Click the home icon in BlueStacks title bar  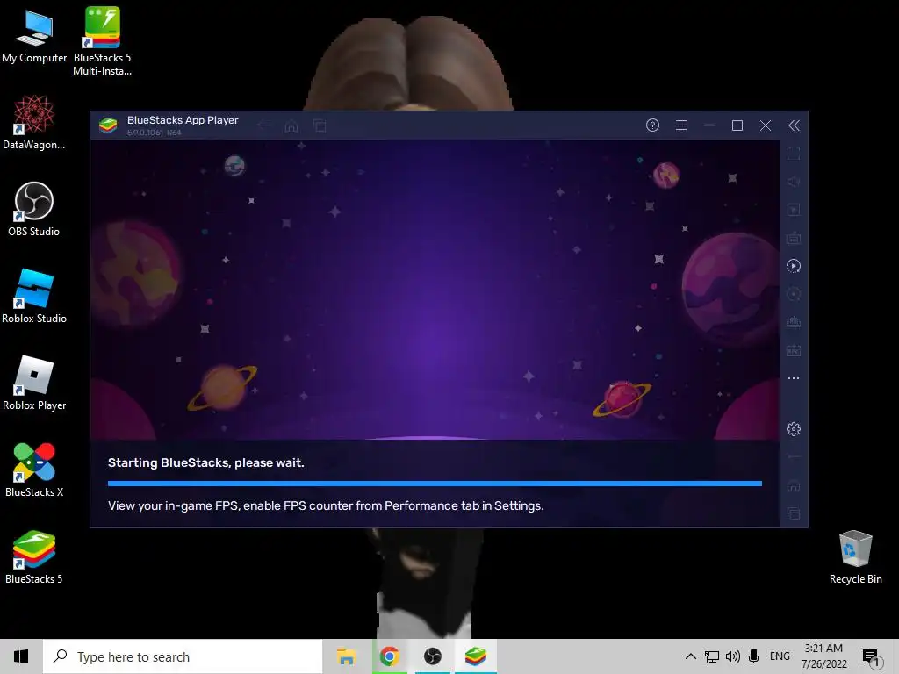(x=291, y=125)
